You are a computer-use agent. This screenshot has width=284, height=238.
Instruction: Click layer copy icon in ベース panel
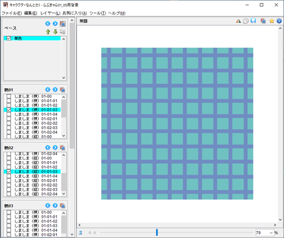[63, 24]
